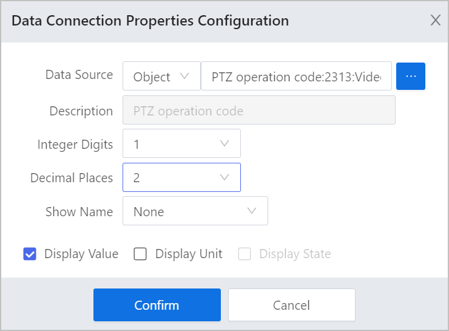Open the Decimal Places dropdown showing 2
449x331 pixels.
(x=181, y=177)
